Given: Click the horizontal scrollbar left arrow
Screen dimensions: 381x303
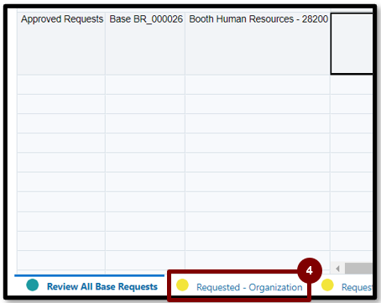Looking at the screenshot, I should point(337,269).
